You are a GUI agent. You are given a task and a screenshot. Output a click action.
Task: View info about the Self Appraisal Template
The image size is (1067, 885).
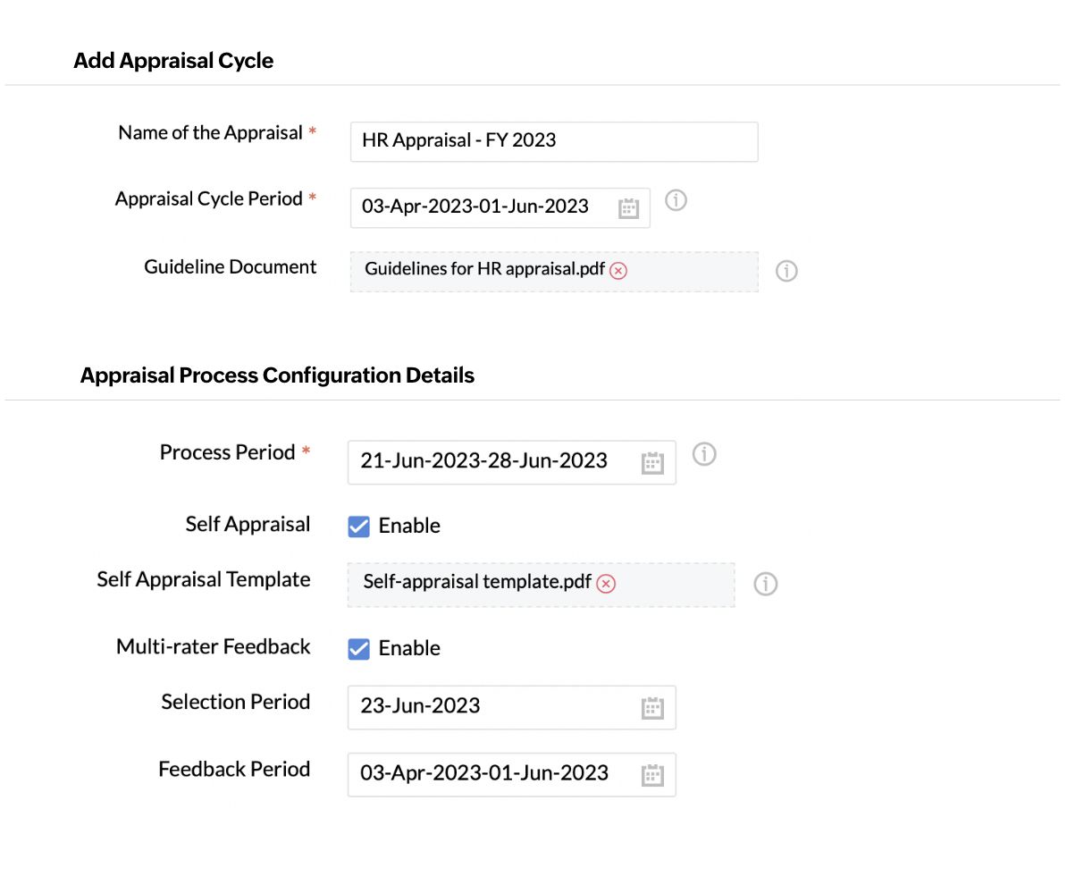[x=765, y=584]
